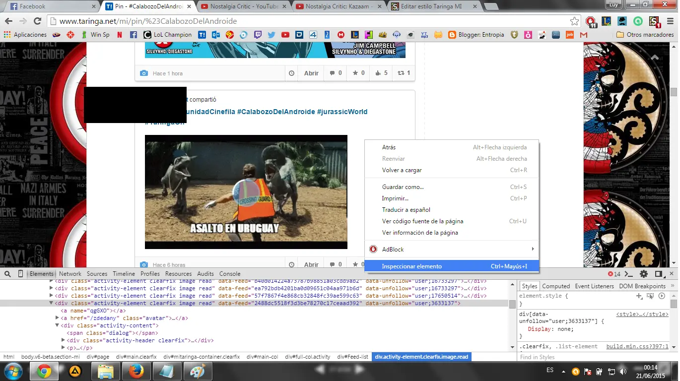Show the DevTools console drawer
Screen dimensions: 680x381
pyautogui.click(x=629, y=274)
